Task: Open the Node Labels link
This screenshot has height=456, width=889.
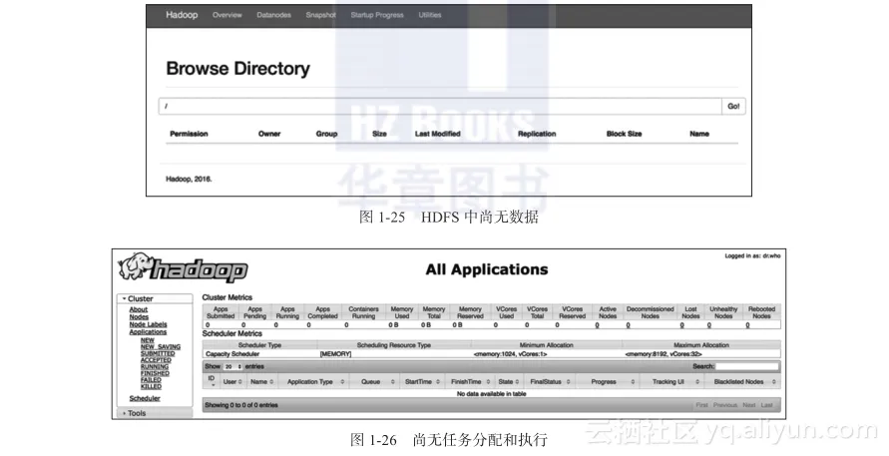Action: pyautogui.click(x=148, y=324)
